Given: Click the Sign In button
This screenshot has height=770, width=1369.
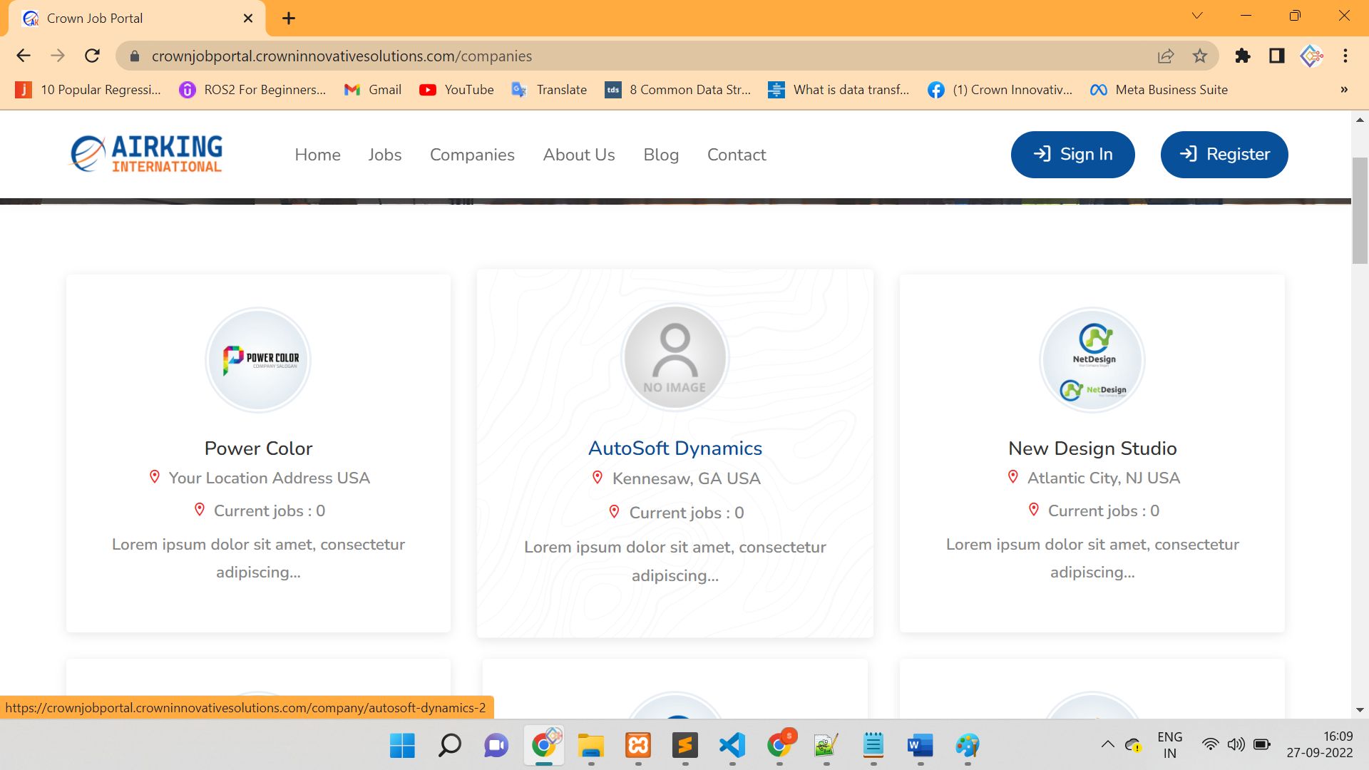Looking at the screenshot, I should 1072,155.
